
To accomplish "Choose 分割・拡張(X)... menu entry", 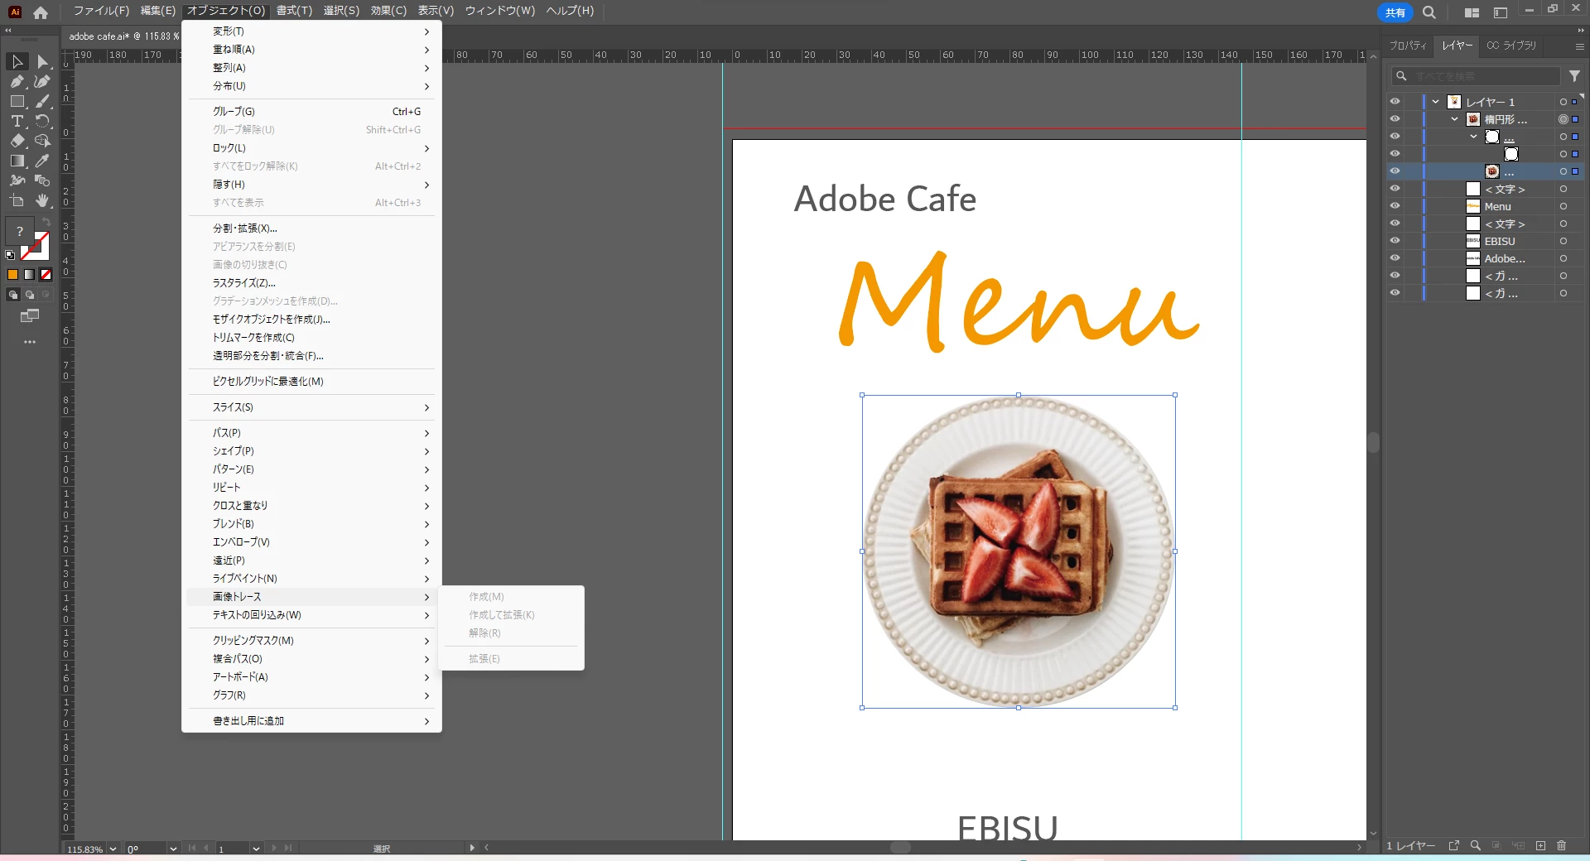I will click(x=311, y=228).
